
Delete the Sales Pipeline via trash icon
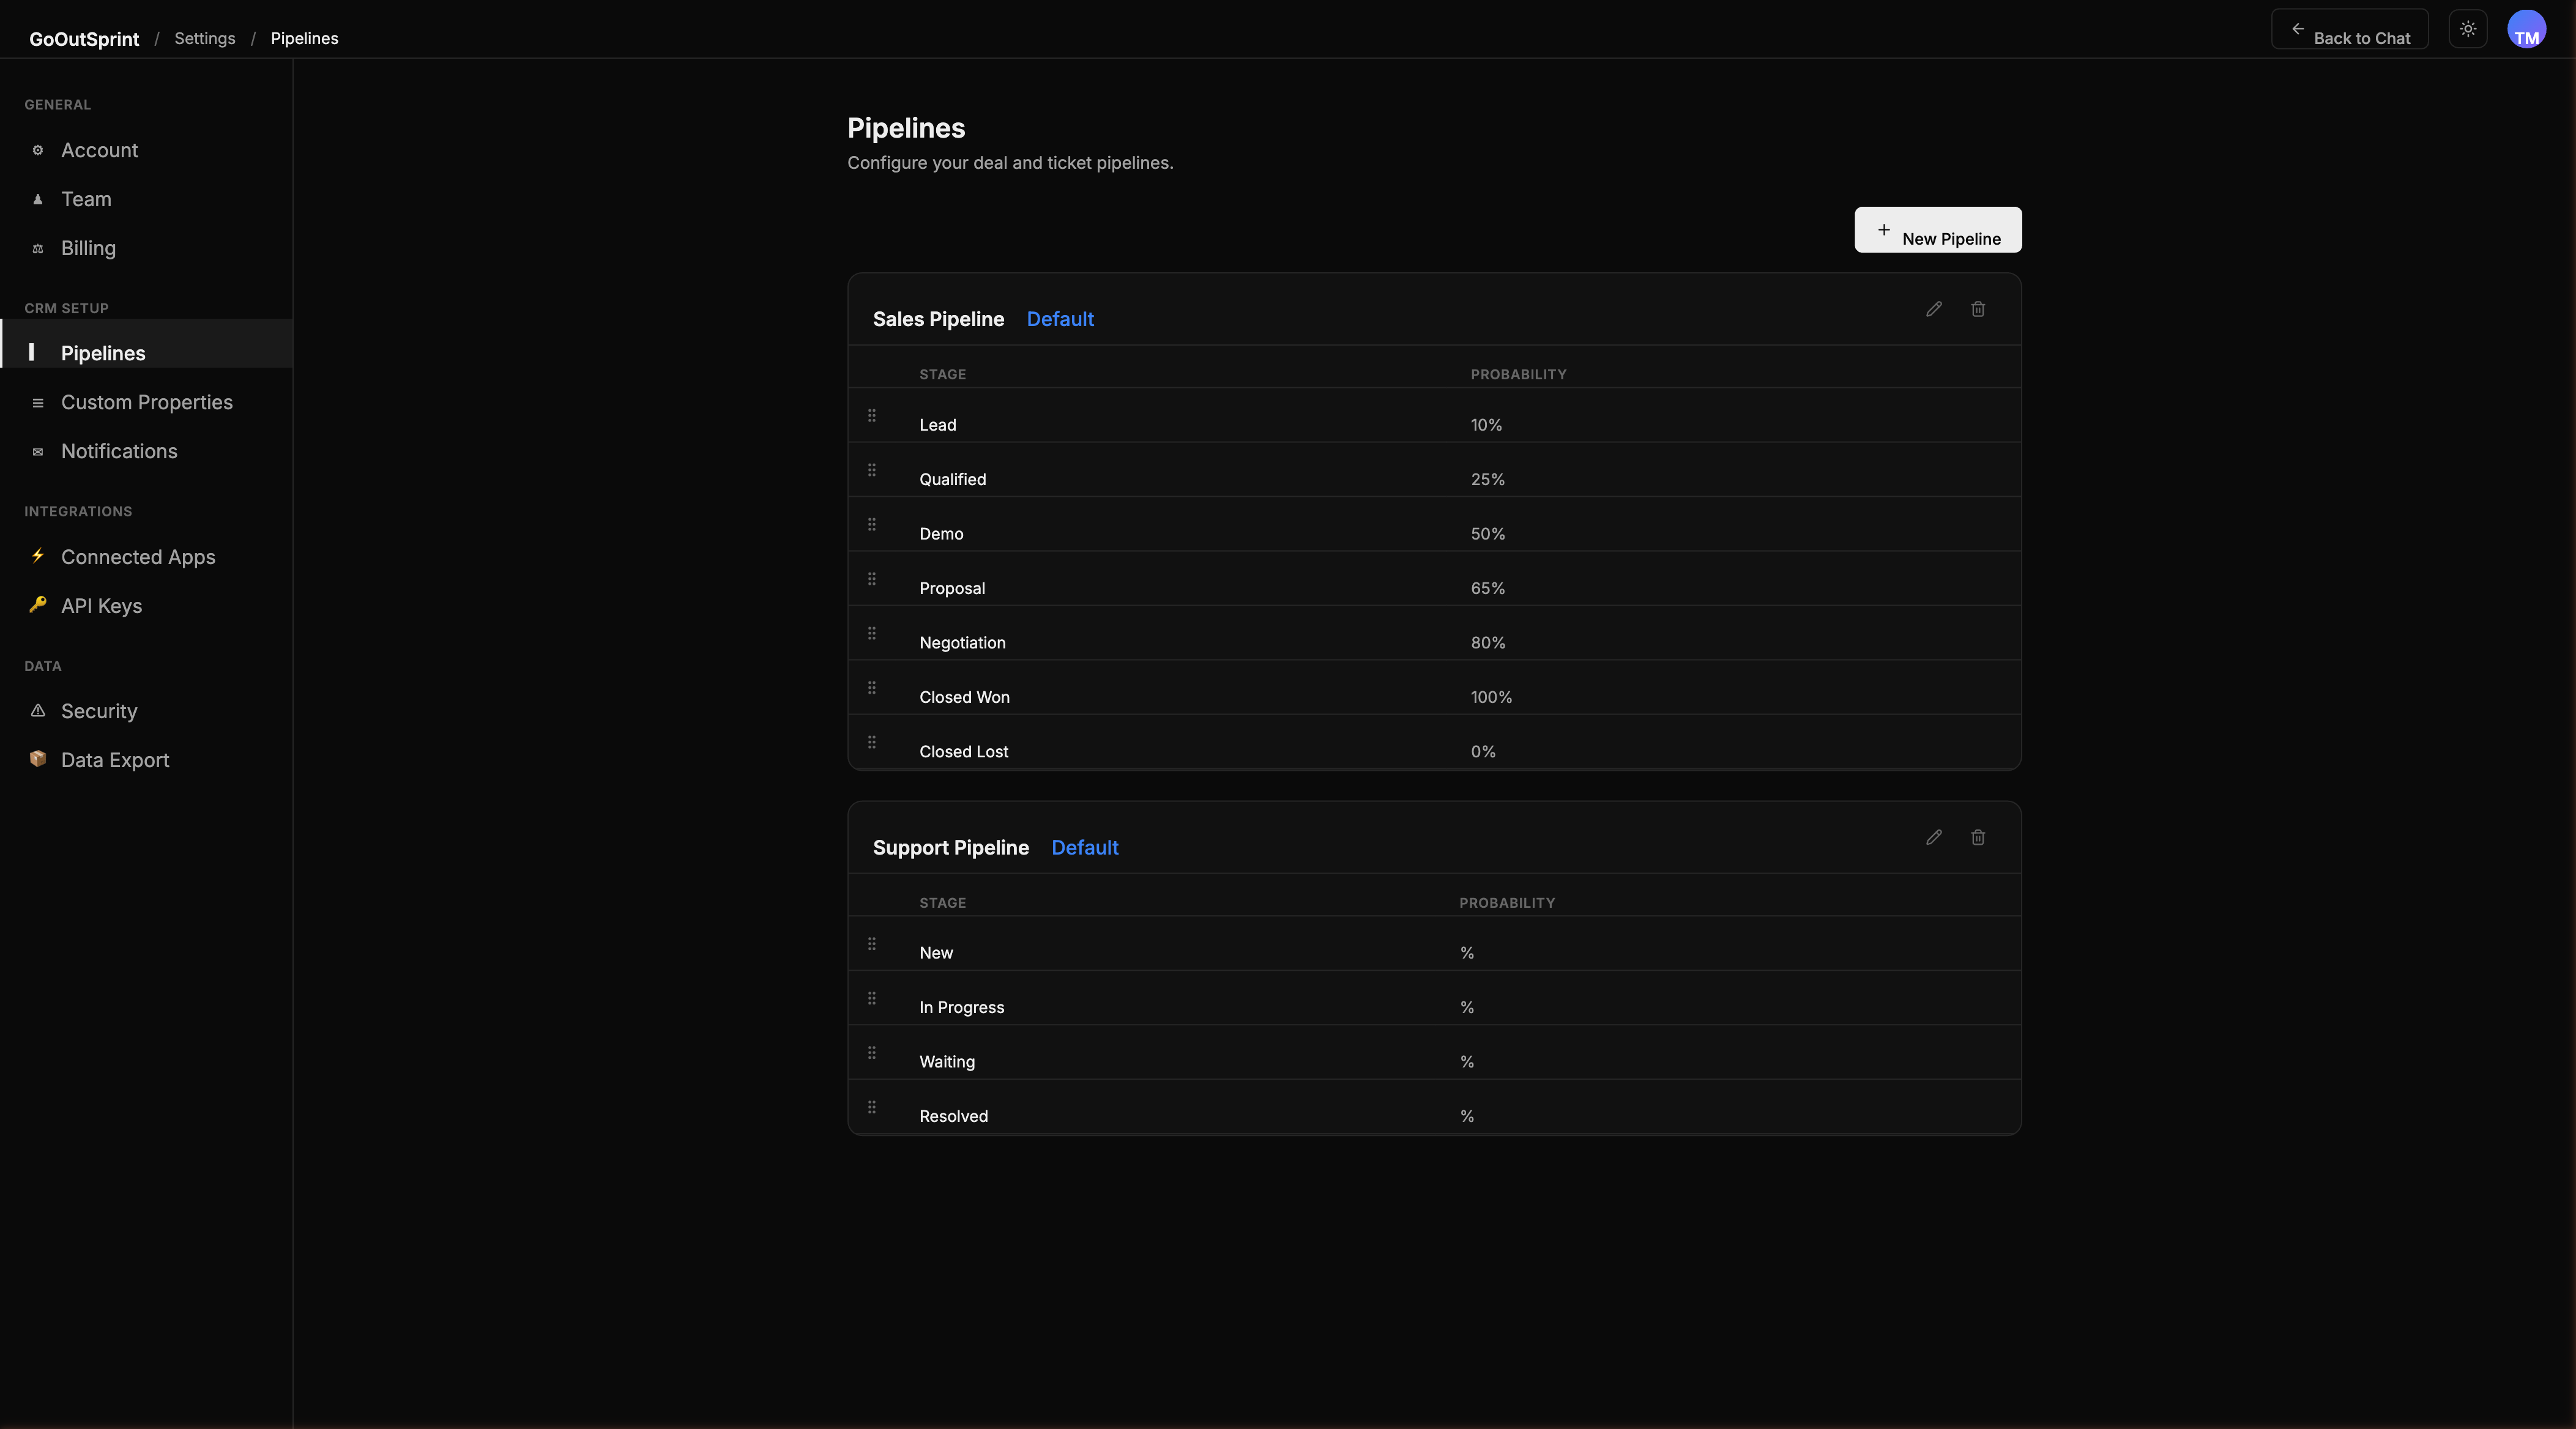[x=1977, y=309]
